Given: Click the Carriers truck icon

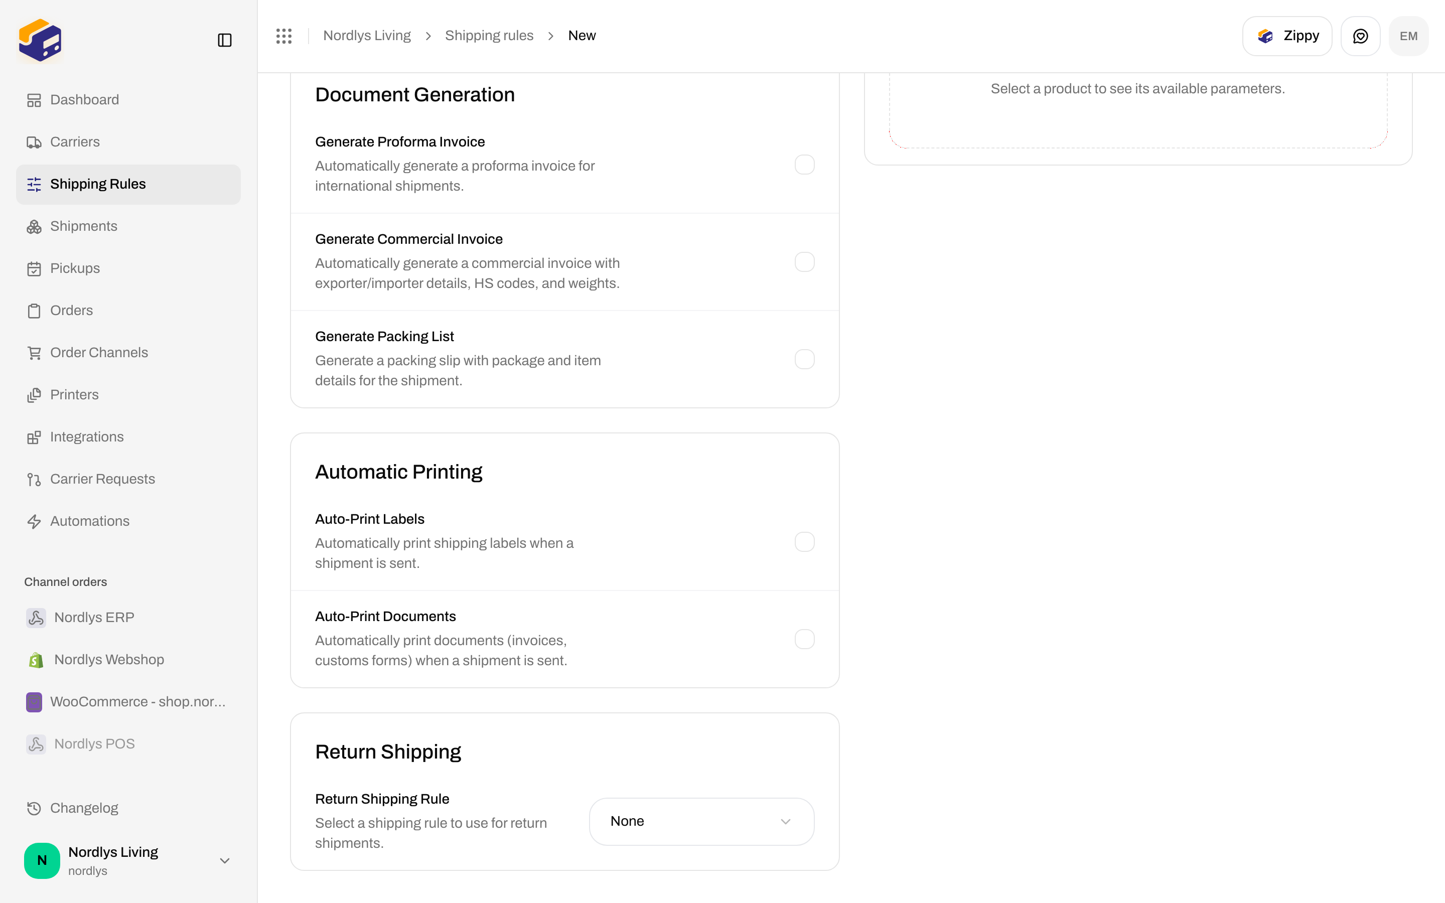Looking at the screenshot, I should (x=34, y=142).
